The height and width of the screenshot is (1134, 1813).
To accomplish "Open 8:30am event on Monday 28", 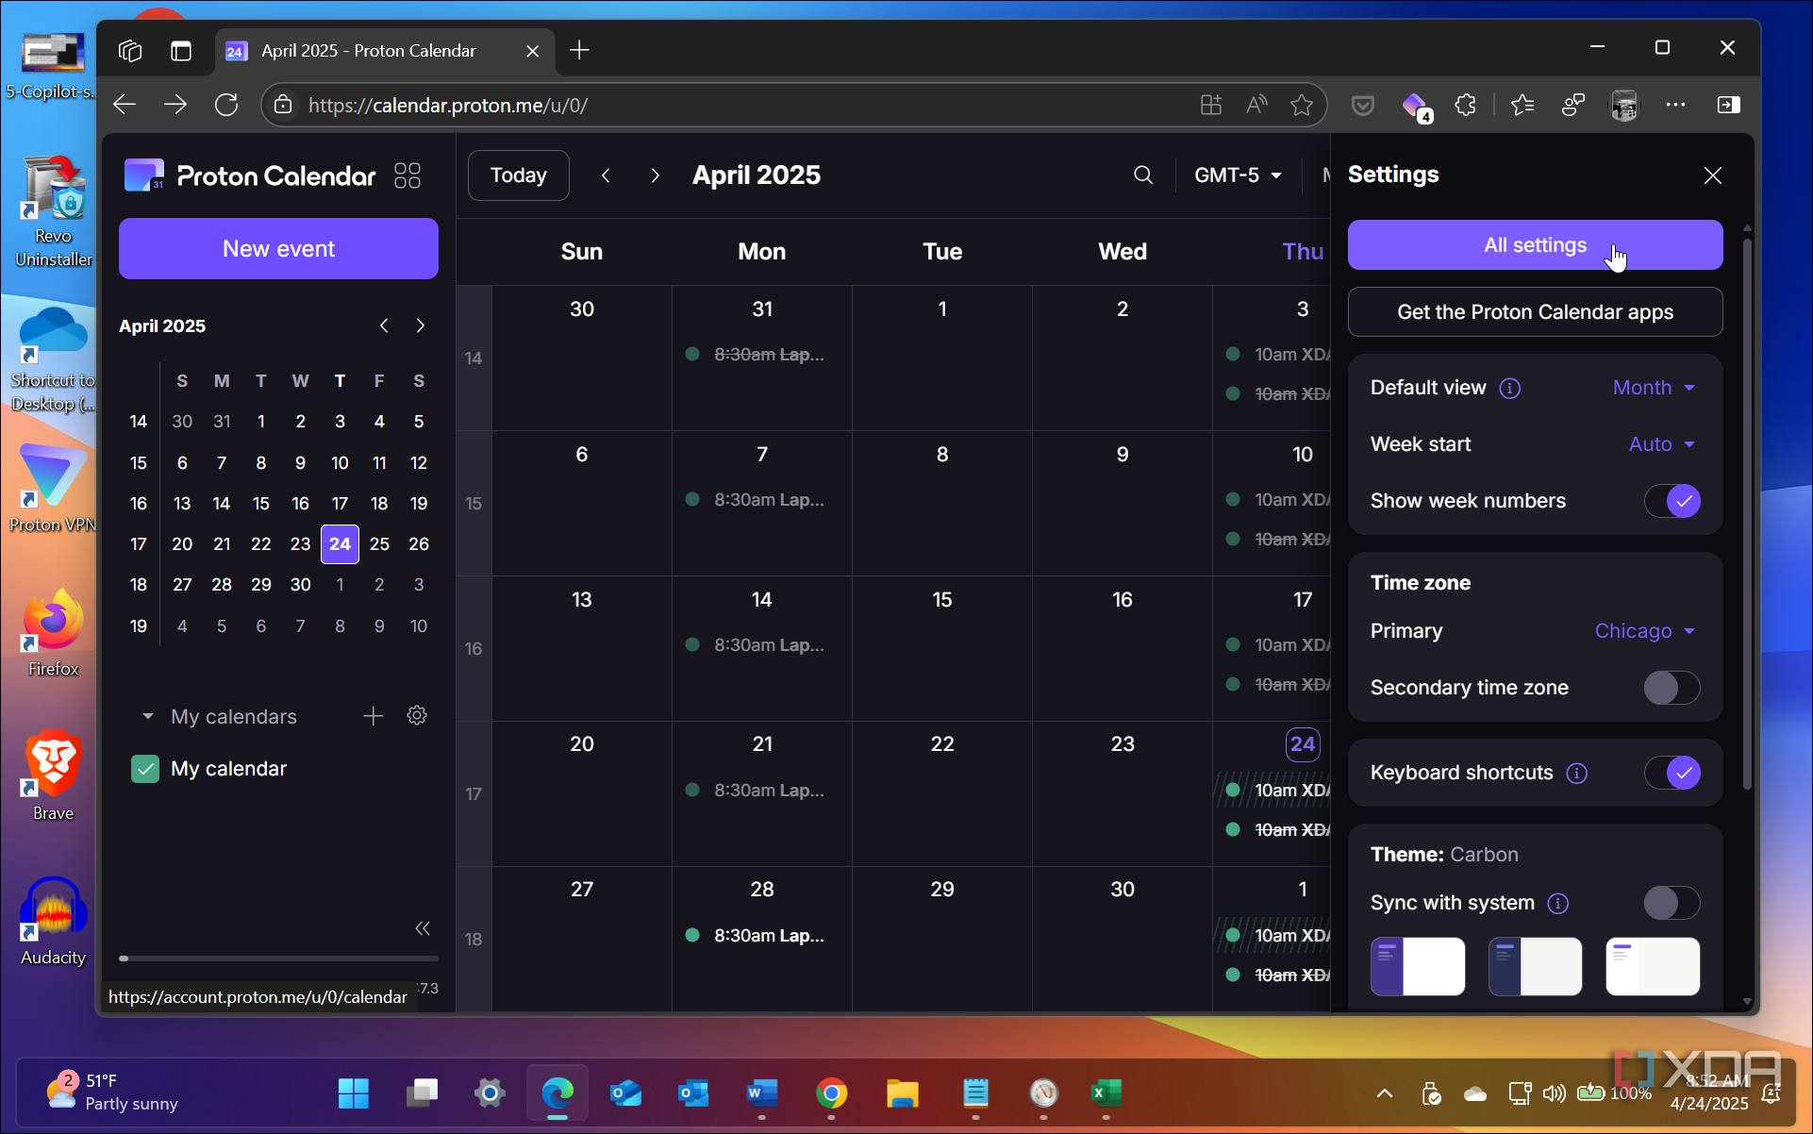I will click(x=759, y=936).
